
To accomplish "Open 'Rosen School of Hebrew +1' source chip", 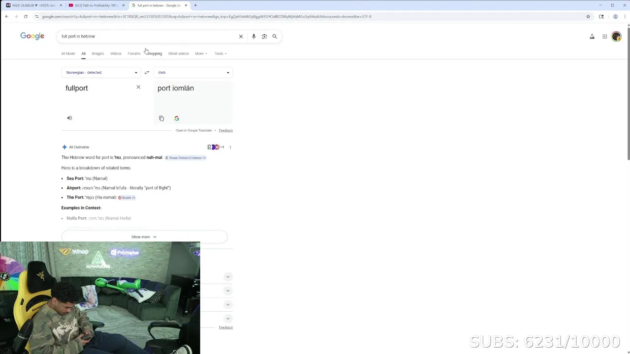I will click(x=186, y=158).
